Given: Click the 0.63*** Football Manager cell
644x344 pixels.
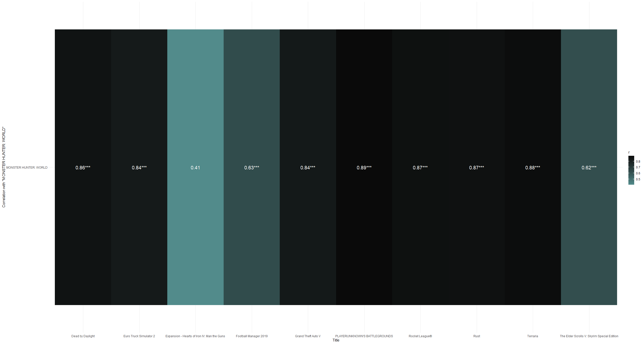Looking at the screenshot, I should (x=252, y=168).
